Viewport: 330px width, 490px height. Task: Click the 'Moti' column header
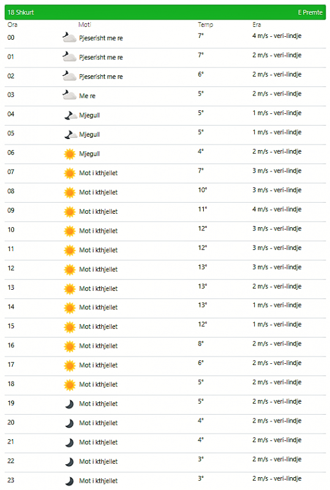tap(84, 24)
